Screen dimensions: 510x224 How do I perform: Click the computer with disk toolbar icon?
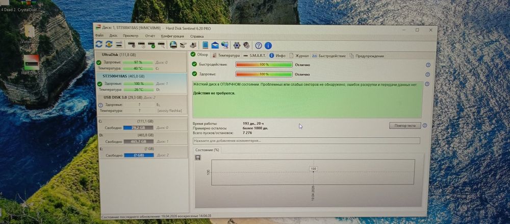point(193,45)
